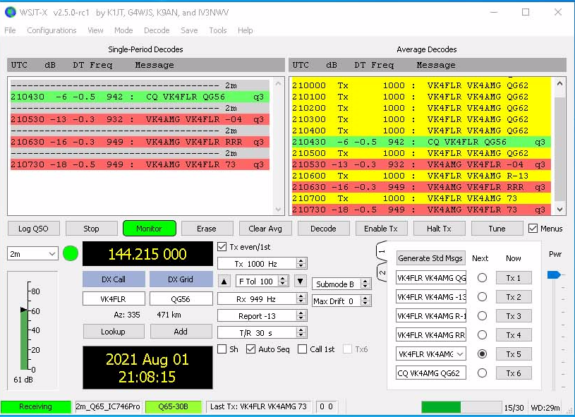The image size is (575, 417).
Task: Click the Average Decodes vertical scrollbar
Action: 559,146
